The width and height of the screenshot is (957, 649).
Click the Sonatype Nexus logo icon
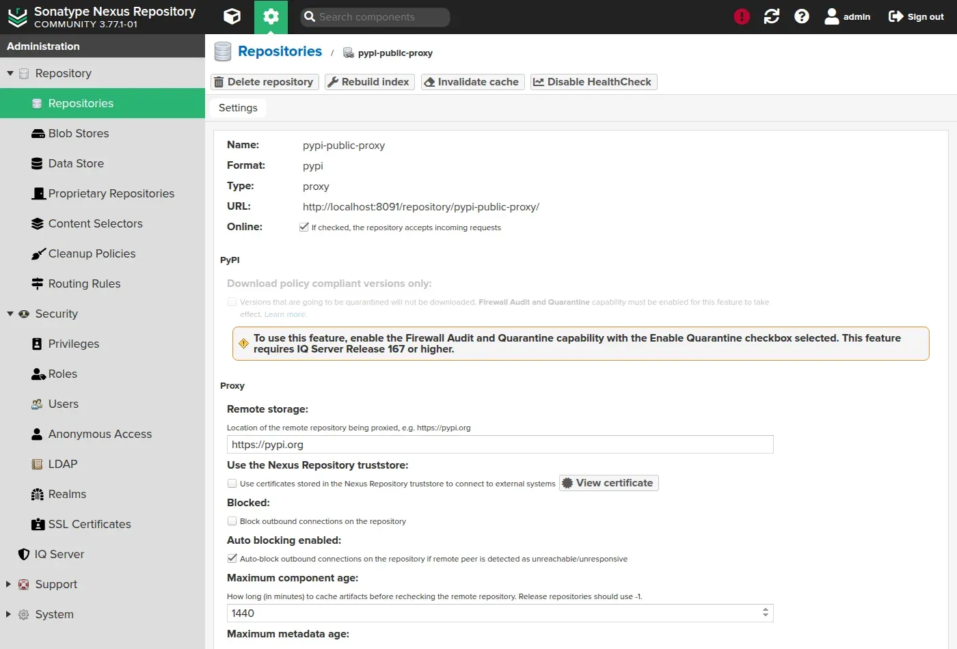17,17
